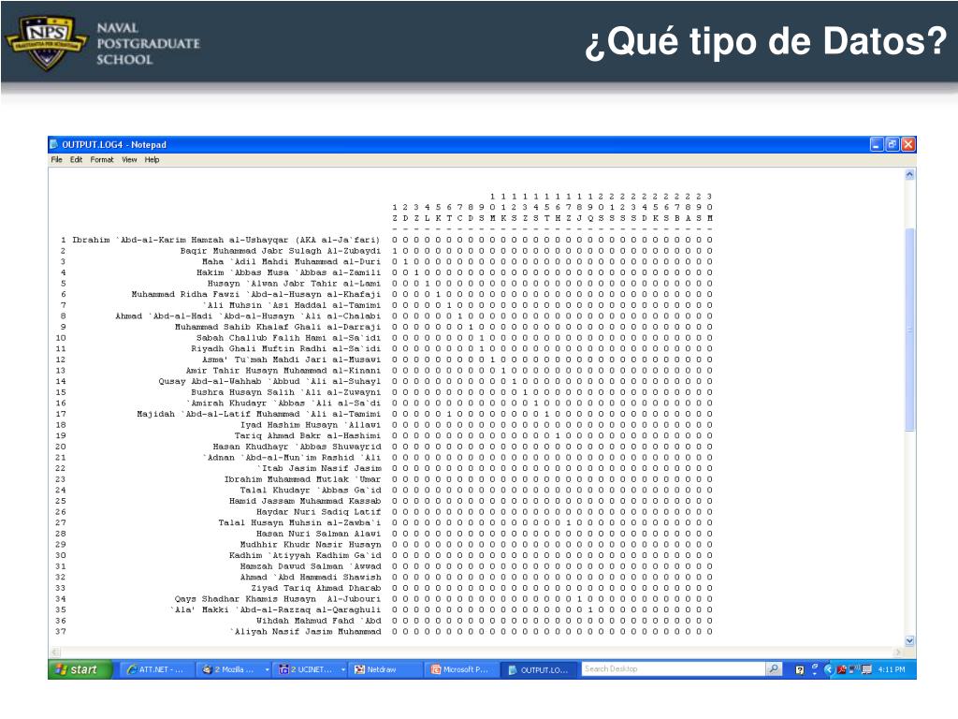Image resolution: width=958 pixels, height=719 pixels.
Task: Click row 27 name Talal Husayn Muhsin
Action: [x=298, y=522]
